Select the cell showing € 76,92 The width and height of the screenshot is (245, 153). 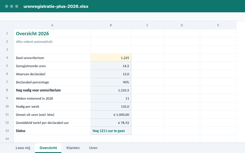pyautogui.click(x=111, y=123)
